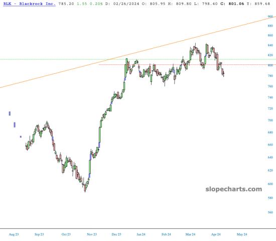Click the topmost purple marker near left edge
The width and height of the screenshot is (276, 241).
(10, 113)
